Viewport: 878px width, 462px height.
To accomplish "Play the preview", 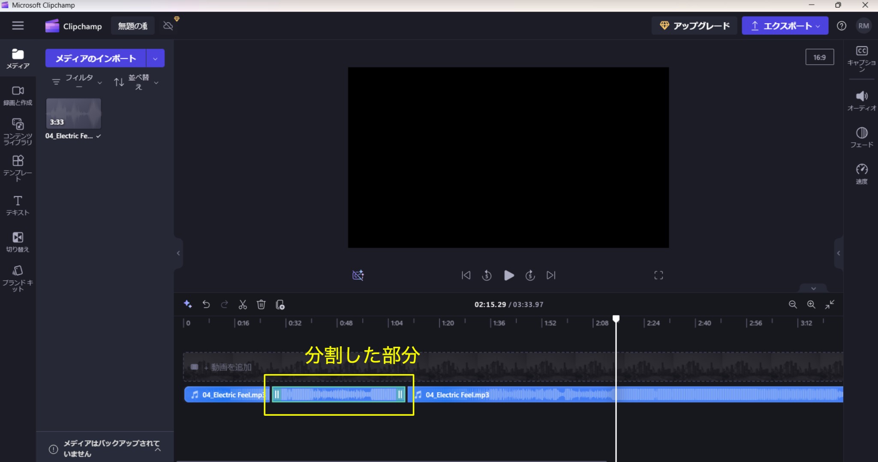I will 508,275.
